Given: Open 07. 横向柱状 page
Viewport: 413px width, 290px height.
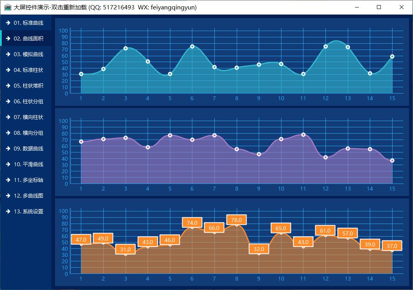Looking at the screenshot, I should pyautogui.click(x=28, y=117).
